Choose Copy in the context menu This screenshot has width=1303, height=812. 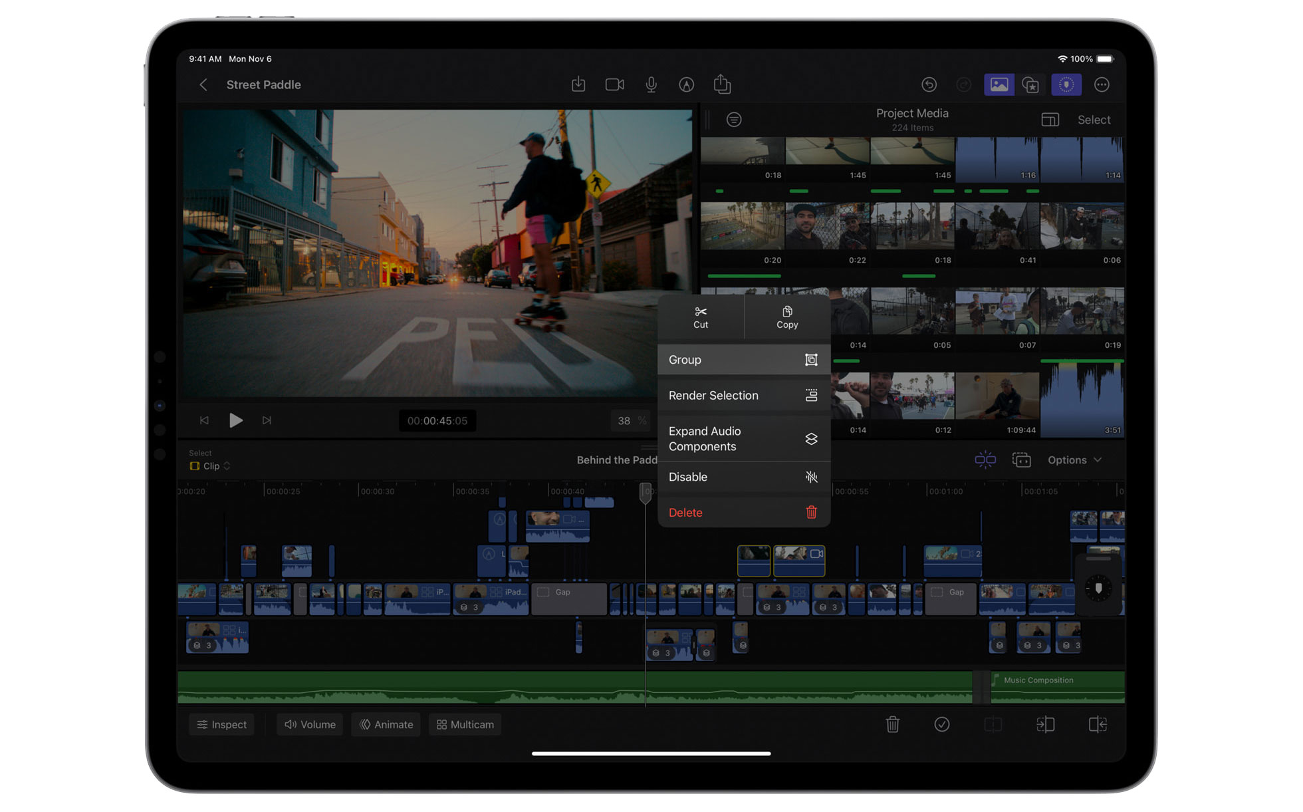pos(787,317)
